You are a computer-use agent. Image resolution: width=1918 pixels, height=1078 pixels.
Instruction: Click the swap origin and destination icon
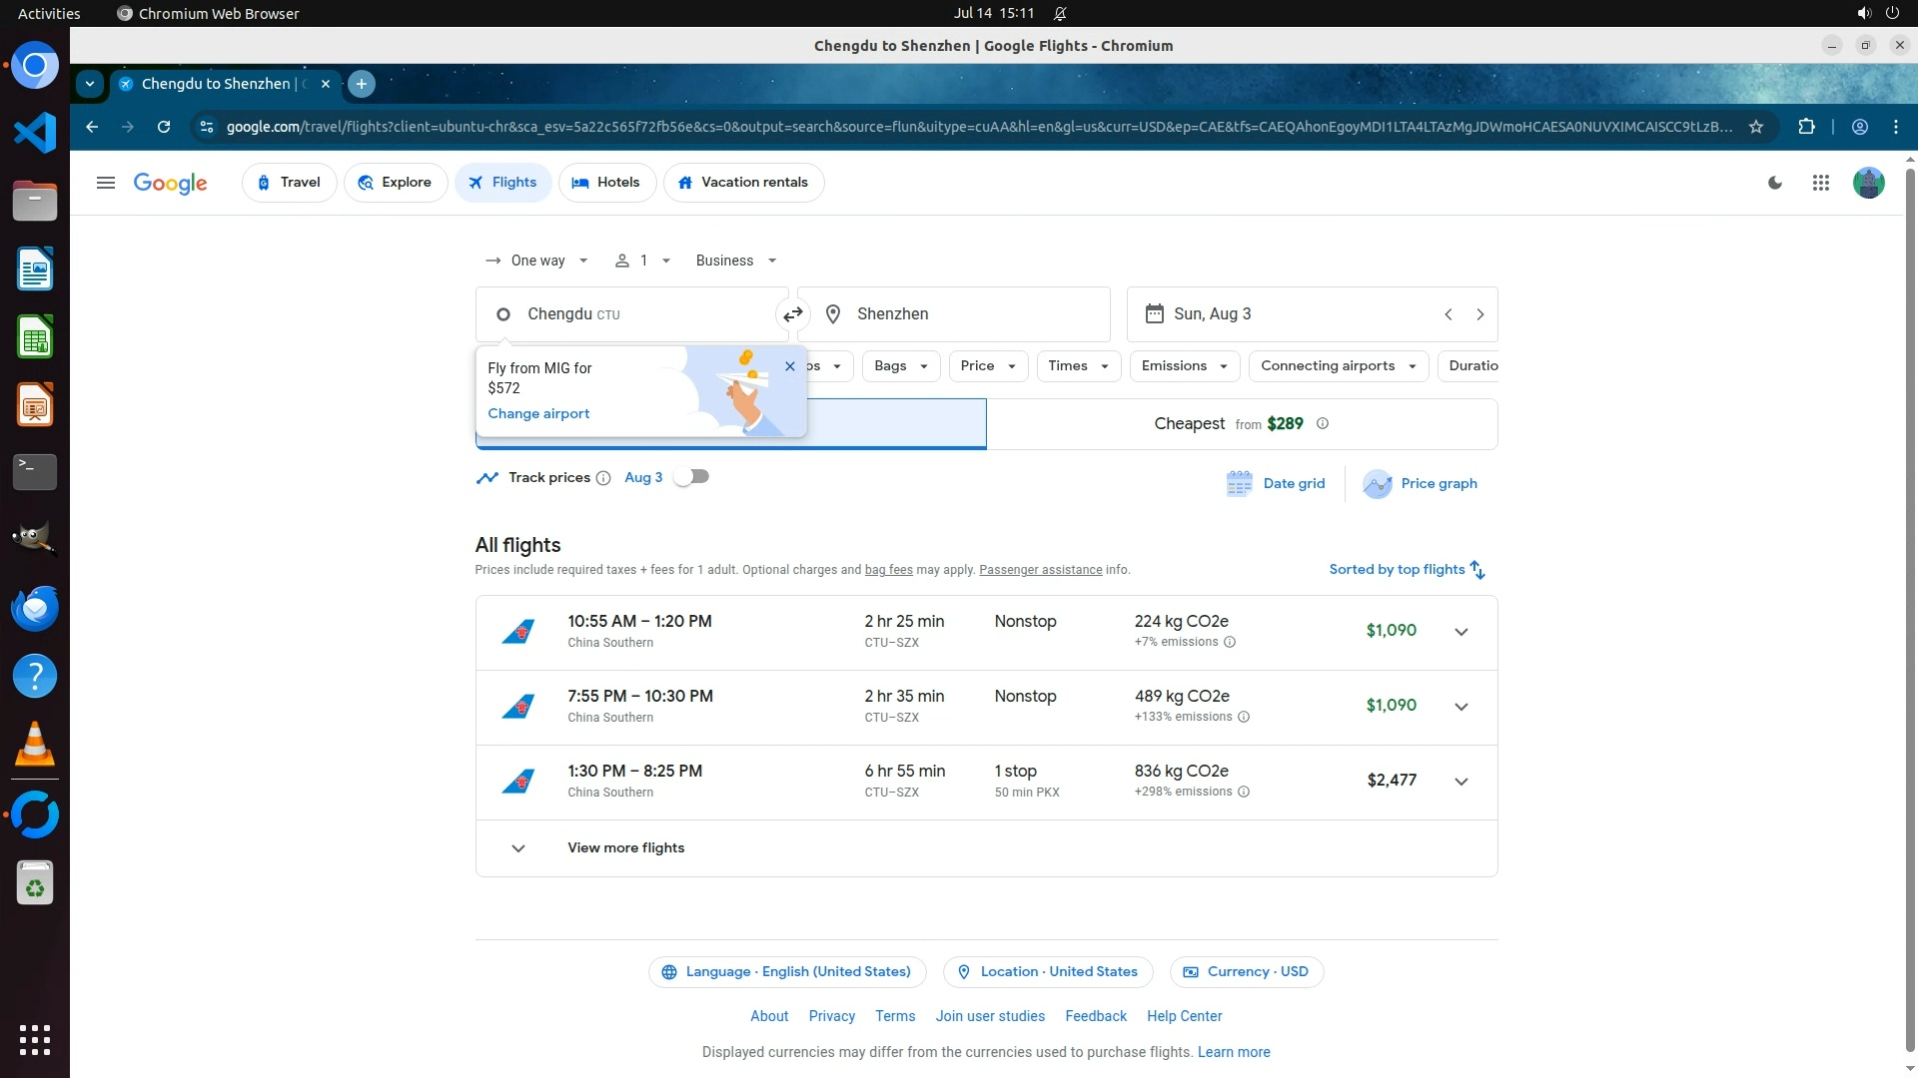[792, 314]
